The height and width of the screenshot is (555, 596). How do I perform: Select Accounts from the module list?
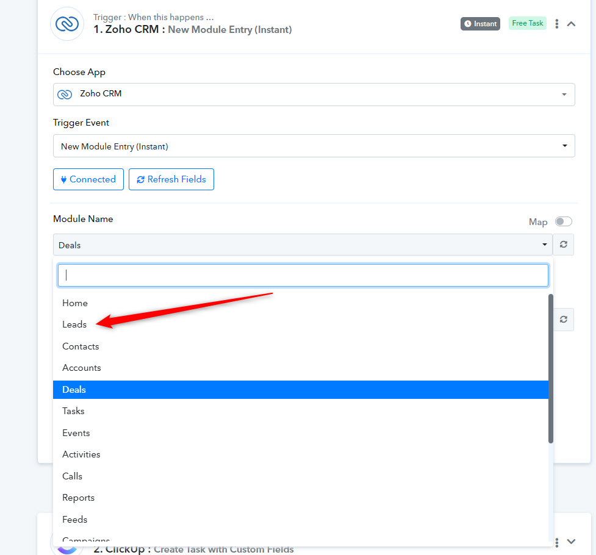[301, 368]
